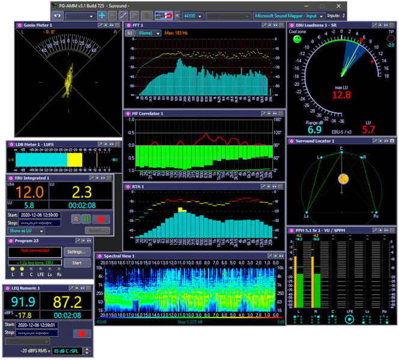Click PPM 5.1 Sr 1 magenta settings icon

pyautogui.click(x=291, y=230)
